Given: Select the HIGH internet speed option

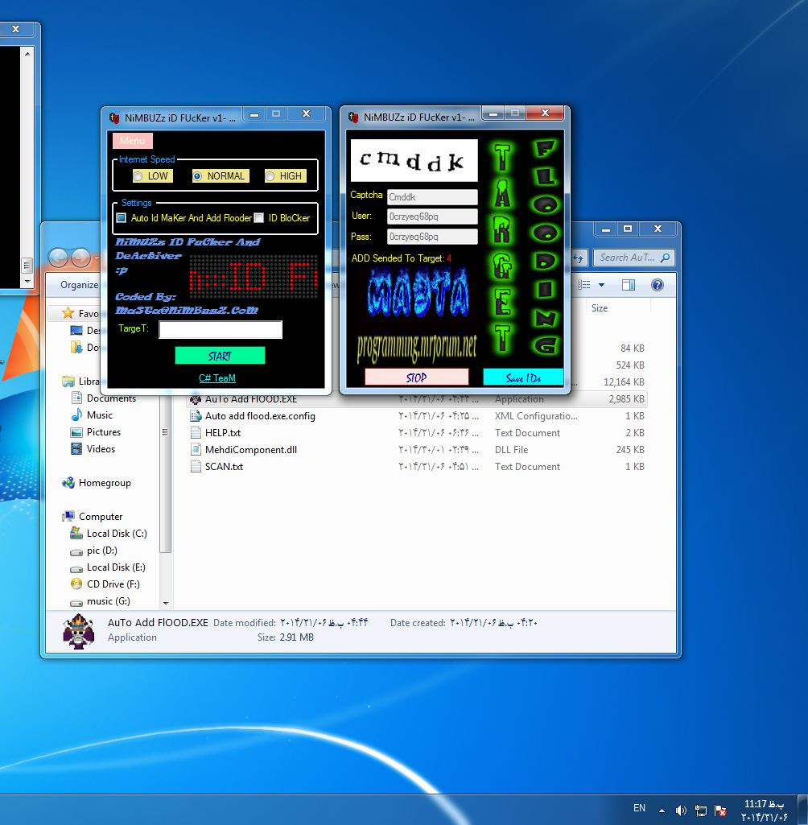Looking at the screenshot, I should point(285,175).
